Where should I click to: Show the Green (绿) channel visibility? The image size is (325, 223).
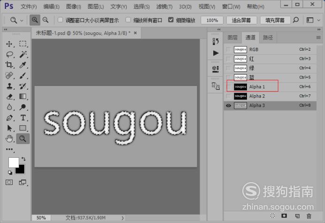click(x=228, y=68)
